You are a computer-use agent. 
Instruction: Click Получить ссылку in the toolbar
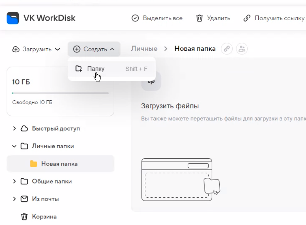274,18
